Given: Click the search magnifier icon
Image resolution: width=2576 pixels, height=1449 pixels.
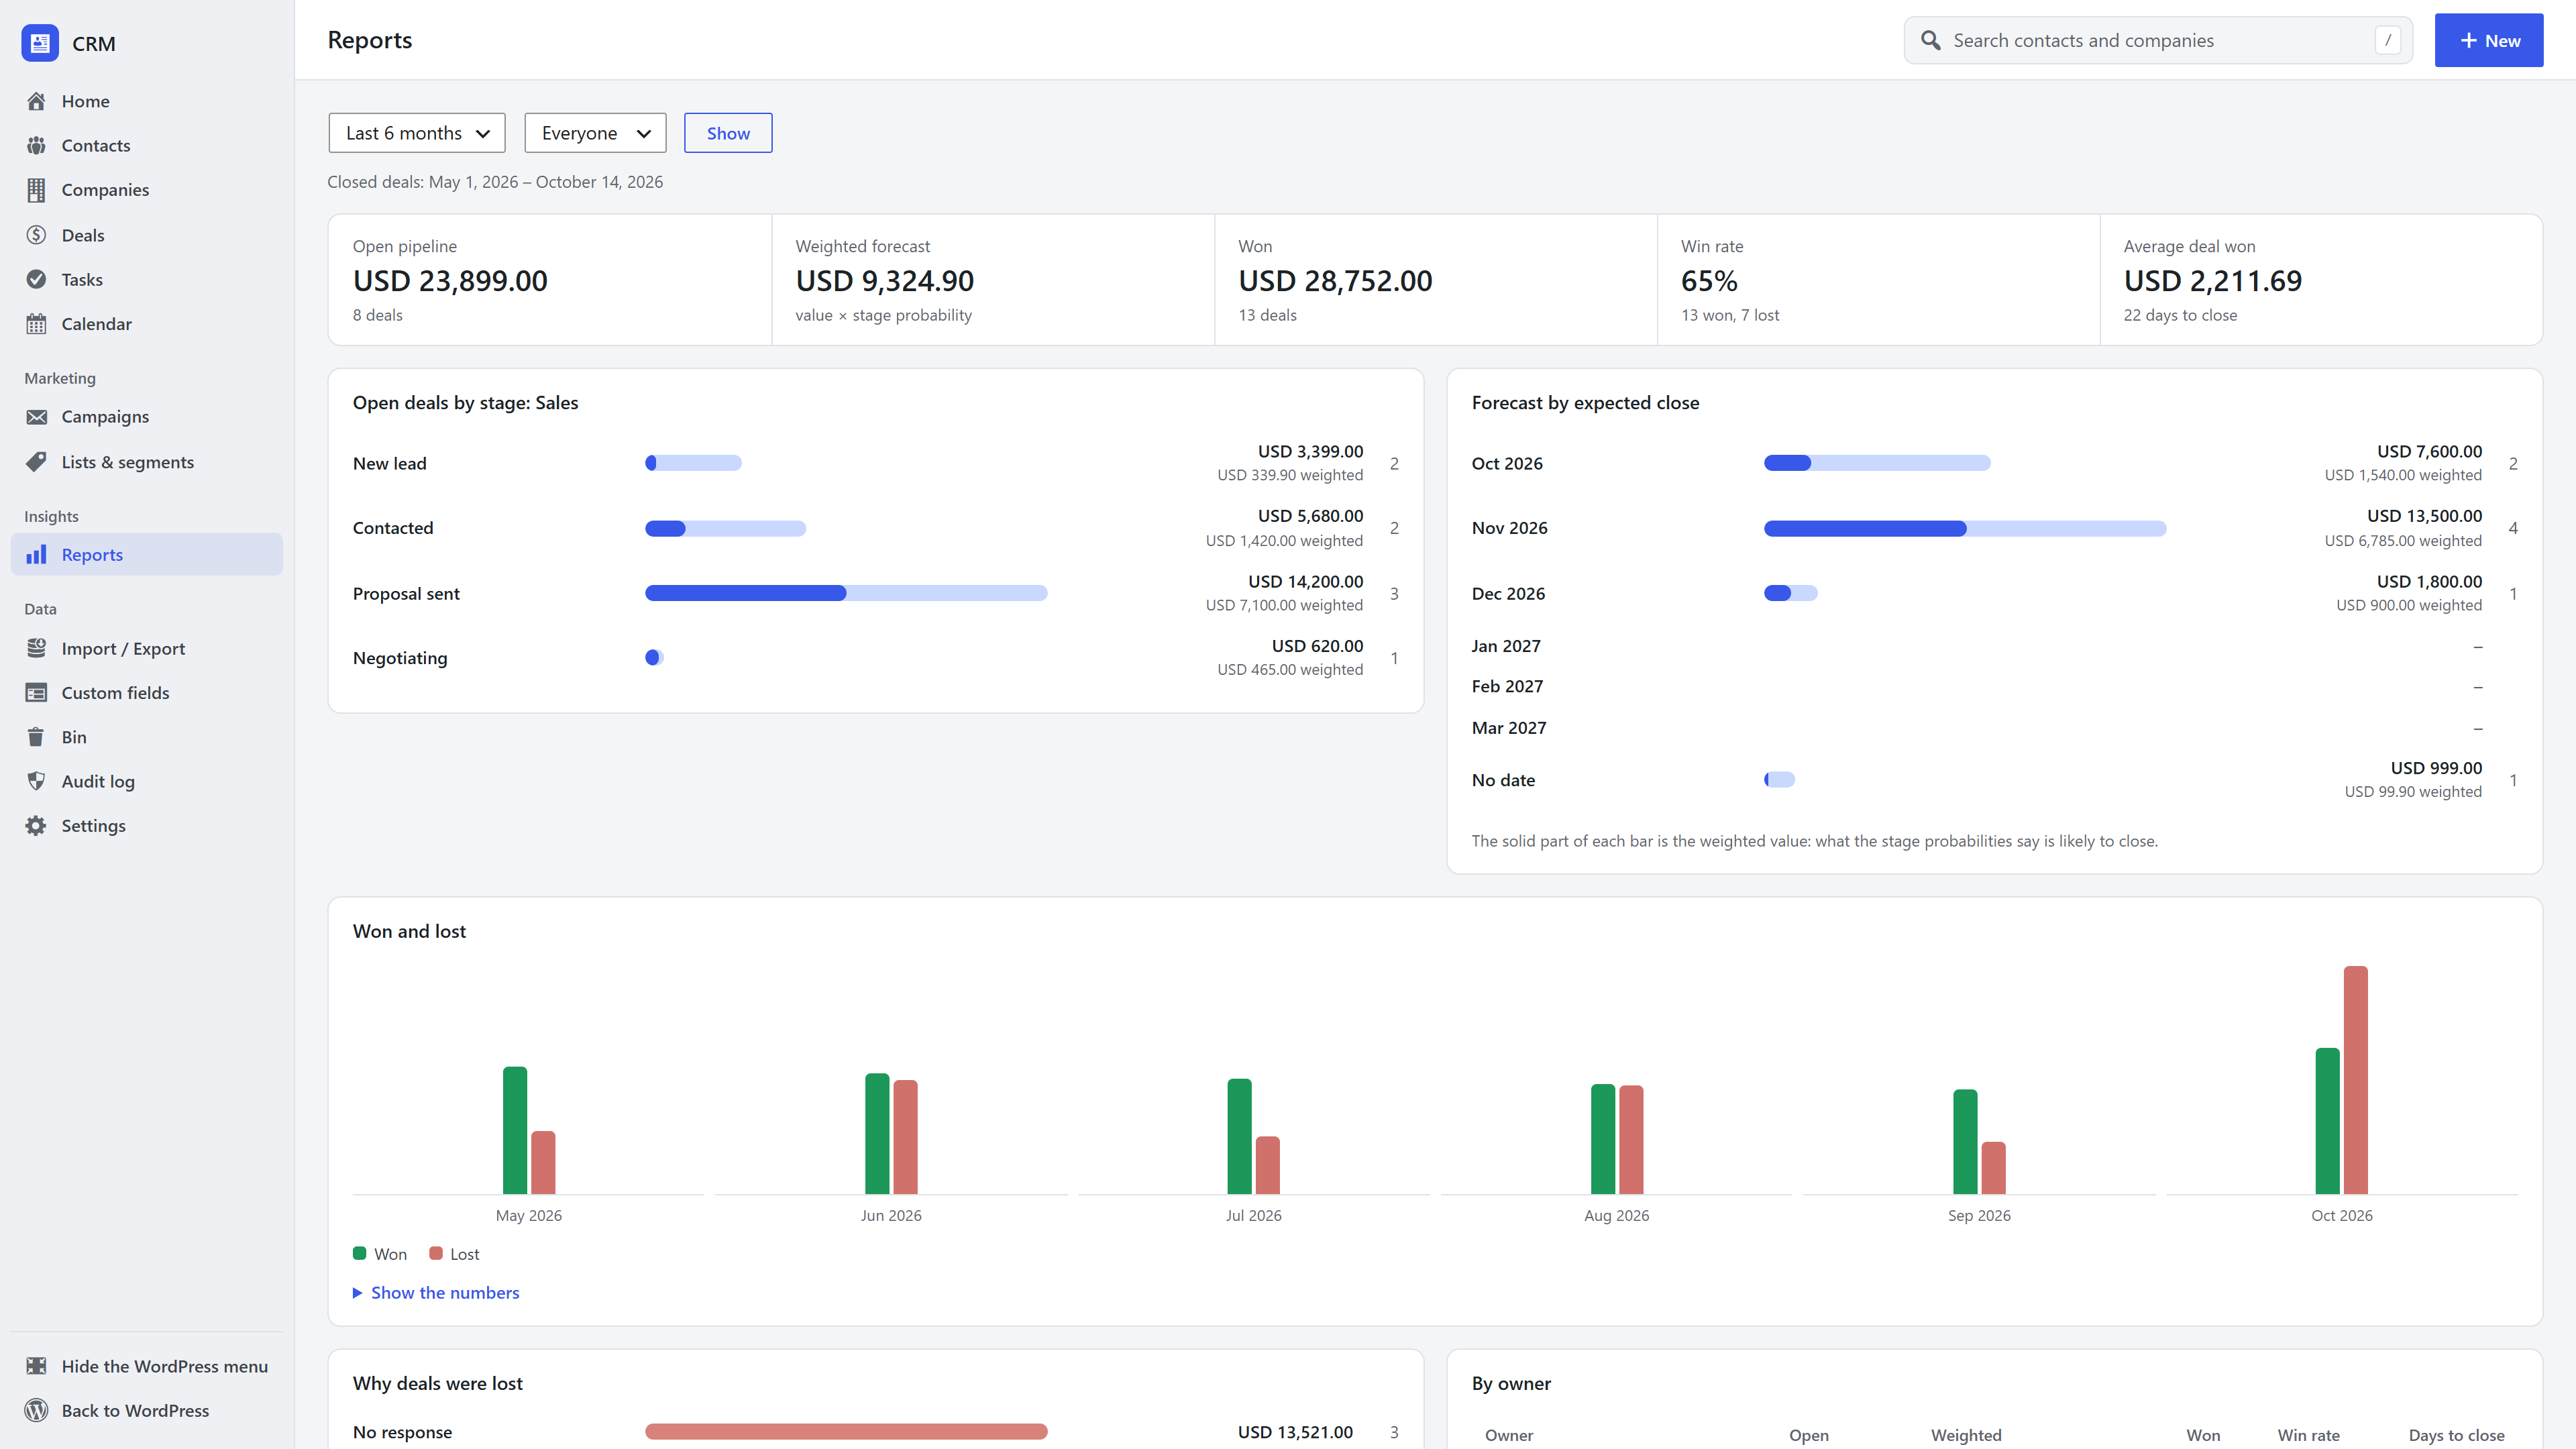Looking at the screenshot, I should tap(1930, 40).
